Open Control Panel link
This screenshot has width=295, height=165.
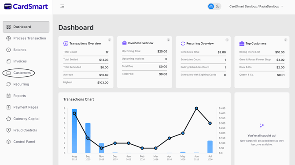26,142
